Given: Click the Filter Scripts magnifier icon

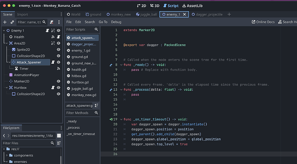Looking at the screenshot, I should click(x=96, y=29).
